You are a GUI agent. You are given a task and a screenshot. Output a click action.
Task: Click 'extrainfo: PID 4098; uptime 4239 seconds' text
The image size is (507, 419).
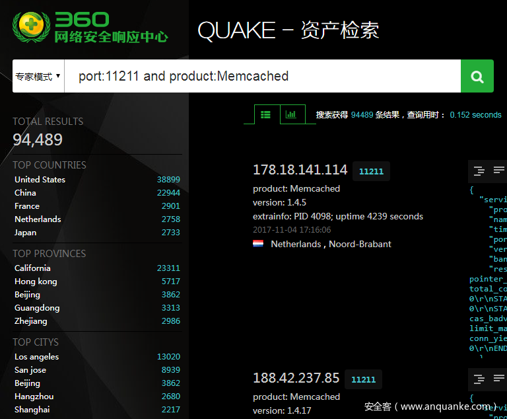pyautogui.click(x=338, y=216)
